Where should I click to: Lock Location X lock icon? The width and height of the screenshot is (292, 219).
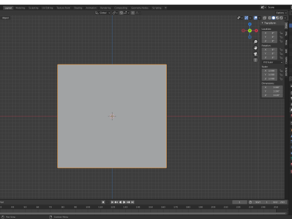(x=281, y=33)
